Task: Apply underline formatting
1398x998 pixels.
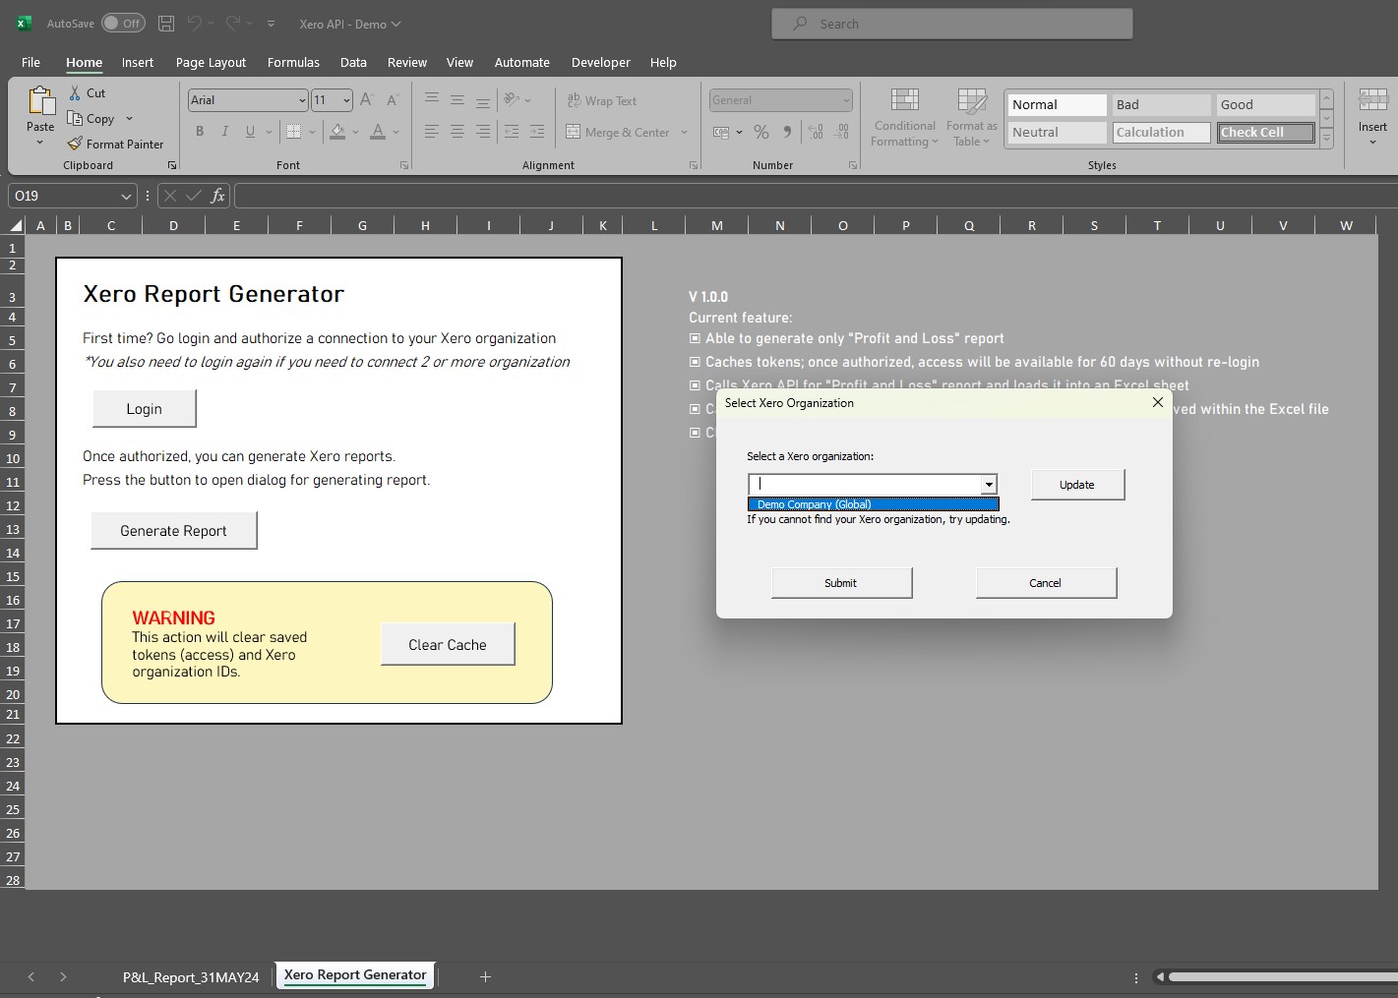Action: 250,131
